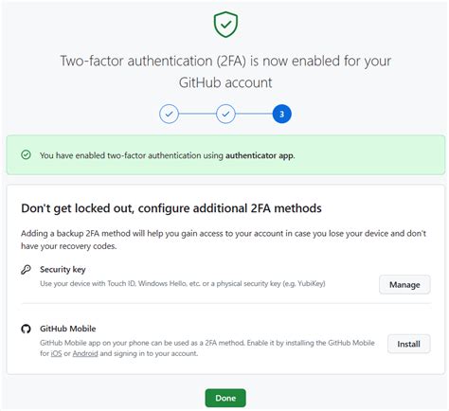Screen dimensions: 449x411
Task: Click the green success check circle icon
Action: pyautogui.click(x=26, y=154)
